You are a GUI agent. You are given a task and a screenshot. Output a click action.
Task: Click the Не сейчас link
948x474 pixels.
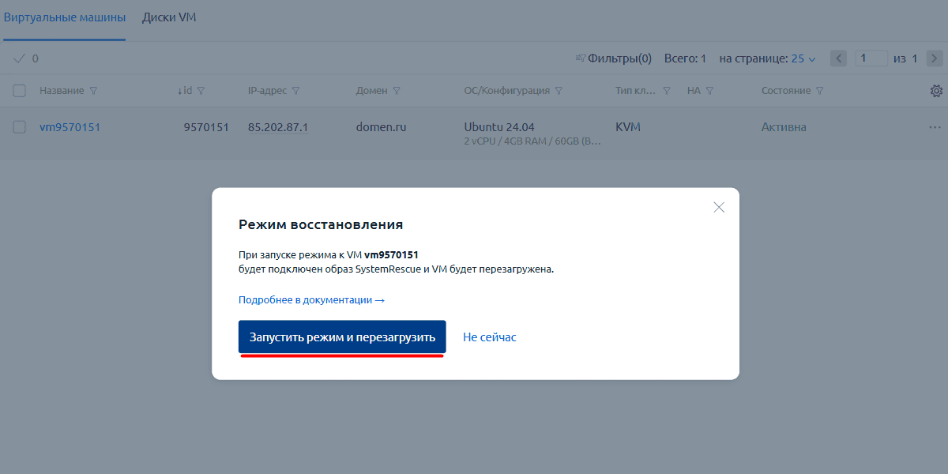pos(490,337)
